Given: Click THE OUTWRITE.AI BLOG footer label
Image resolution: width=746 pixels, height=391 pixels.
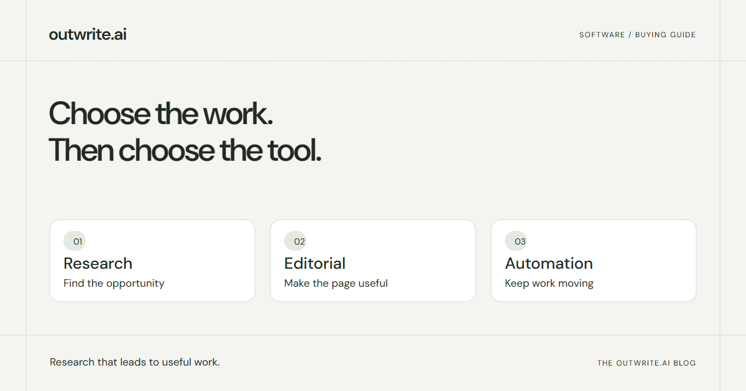Looking at the screenshot, I should click(x=647, y=363).
